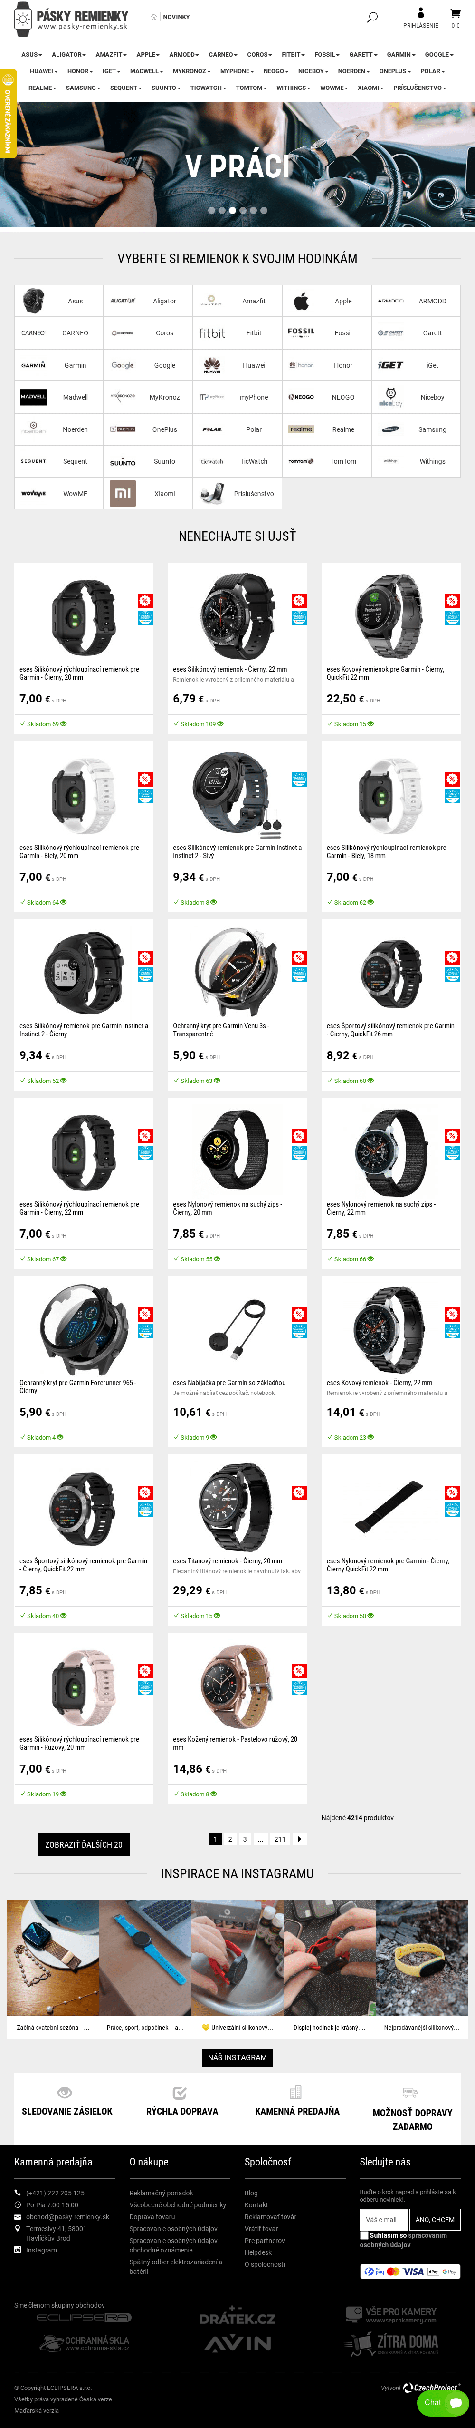Open the Sledovanie zásielok tracking icon

click(65, 2092)
